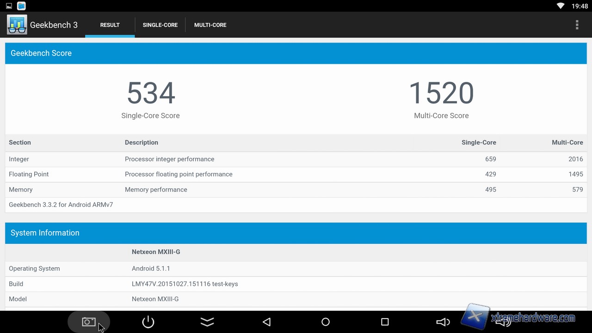
Task: Tap the 534 Single-Core Score
Action: pyautogui.click(x=151, y=93)
